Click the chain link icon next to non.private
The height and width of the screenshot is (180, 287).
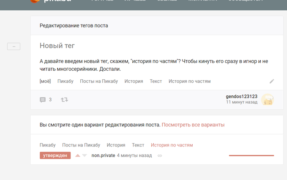pyautogui.click(x=160, y=156)
